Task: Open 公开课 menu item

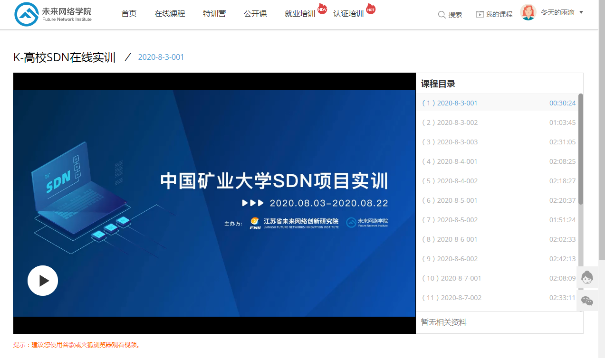Action: (x=255, y=14)
